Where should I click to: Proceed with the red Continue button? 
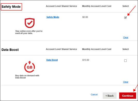point(128,96)
